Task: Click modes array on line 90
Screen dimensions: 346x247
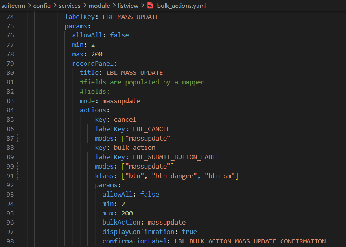Action: [x=148, y=166]
